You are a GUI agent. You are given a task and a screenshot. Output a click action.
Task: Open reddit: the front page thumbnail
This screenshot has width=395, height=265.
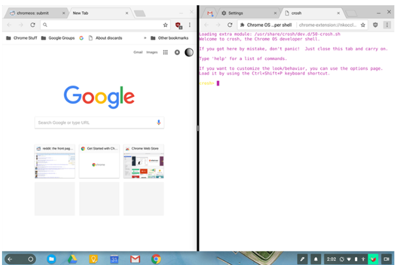(x=55, y=162)
